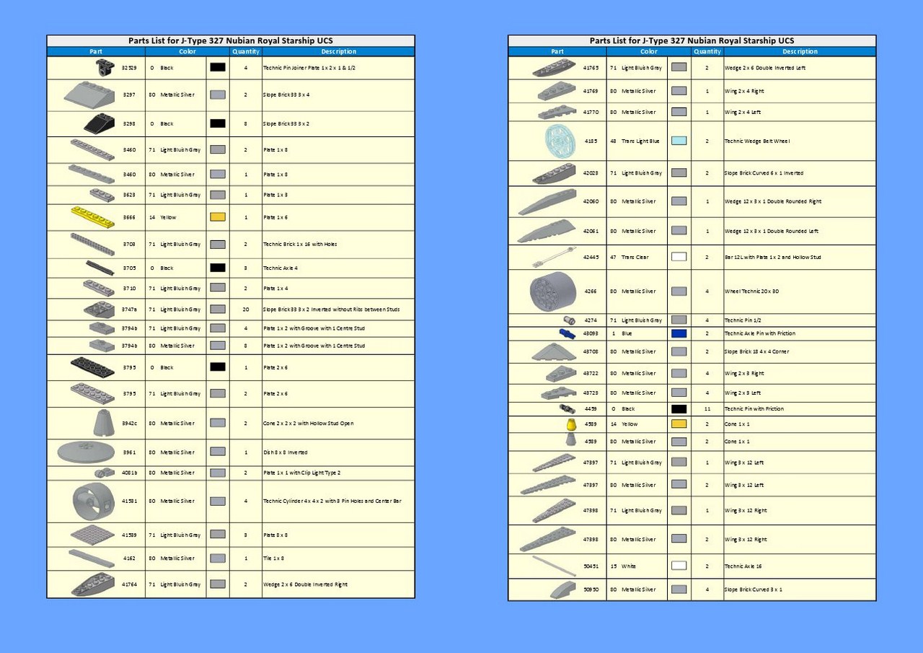Select the 'Wedge 12 x 3 x 1 Double Rounded Left' text

coord(772,231)
